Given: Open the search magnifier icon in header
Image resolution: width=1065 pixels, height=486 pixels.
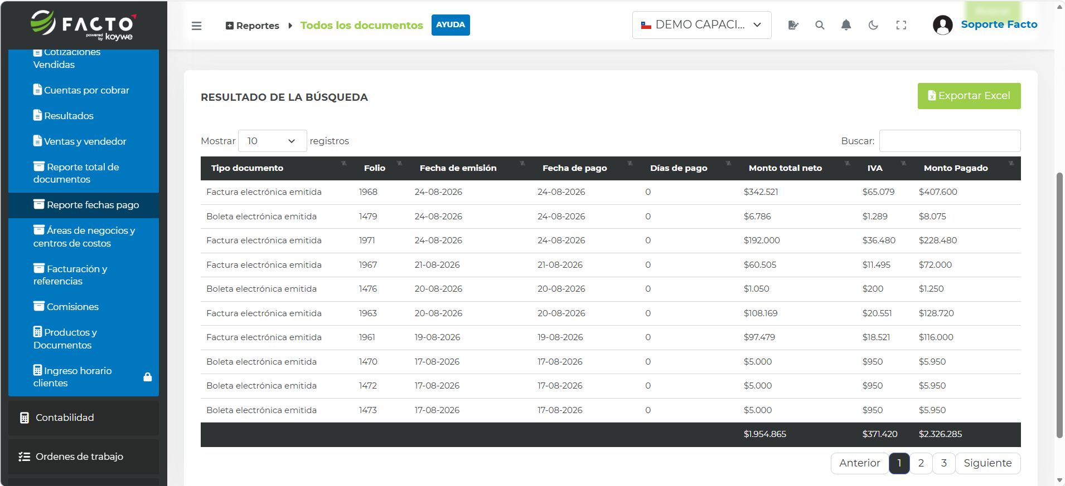Looking at the screenshot, I should (820, 25).
